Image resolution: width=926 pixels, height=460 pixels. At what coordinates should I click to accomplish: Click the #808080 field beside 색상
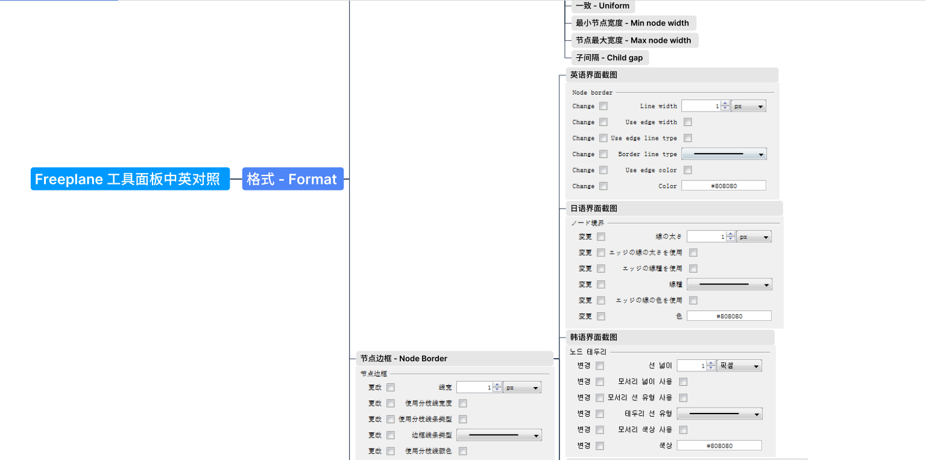719,446
